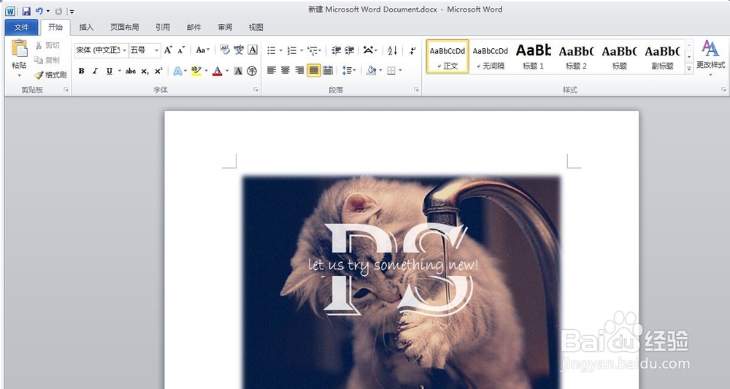Undo the last action
Image resolution: width=730 pixels, height=389 pixels.
[x=39, y=11]
